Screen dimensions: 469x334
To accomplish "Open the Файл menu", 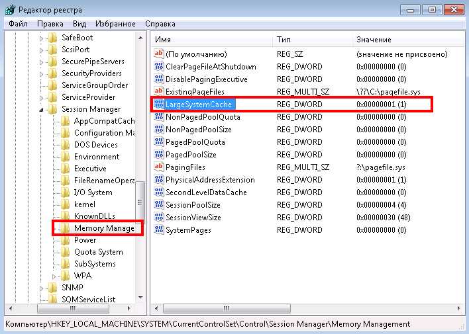I will [19, 23].
